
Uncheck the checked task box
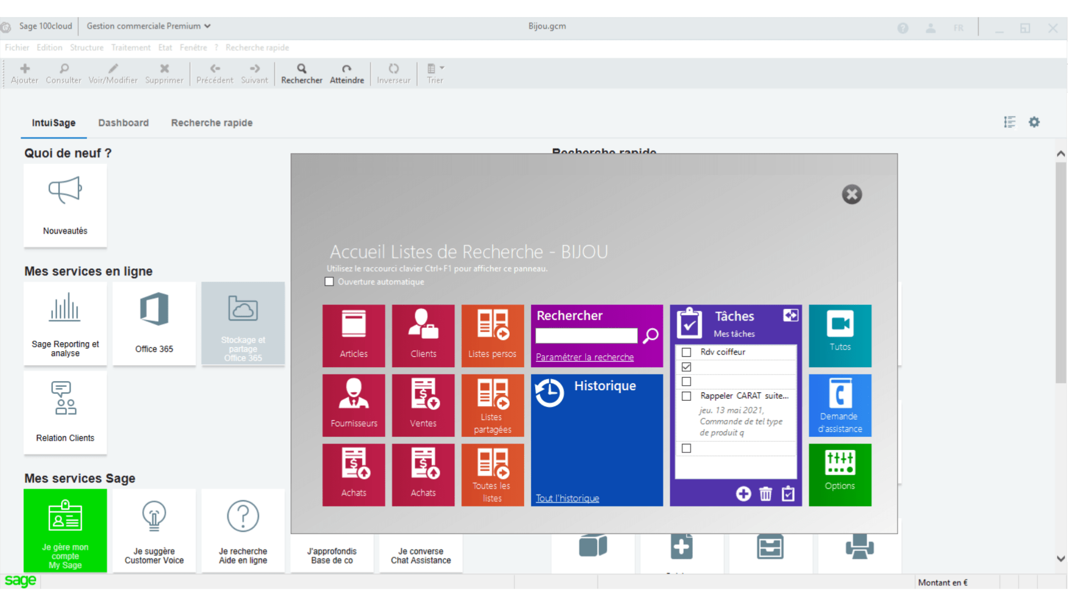pyautogui.click(x=686, y=367)
